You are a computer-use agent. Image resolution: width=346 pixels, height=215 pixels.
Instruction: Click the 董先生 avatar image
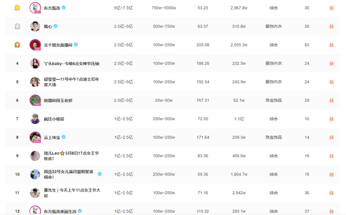[35, 193]
